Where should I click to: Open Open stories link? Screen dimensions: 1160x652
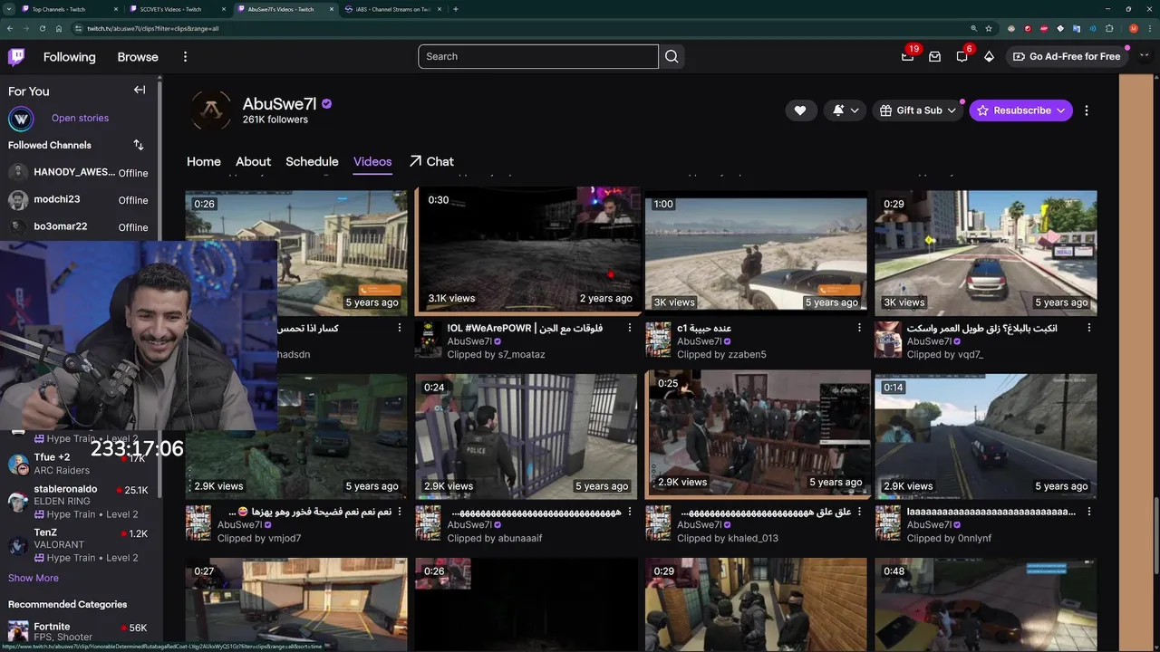(80, 118)
